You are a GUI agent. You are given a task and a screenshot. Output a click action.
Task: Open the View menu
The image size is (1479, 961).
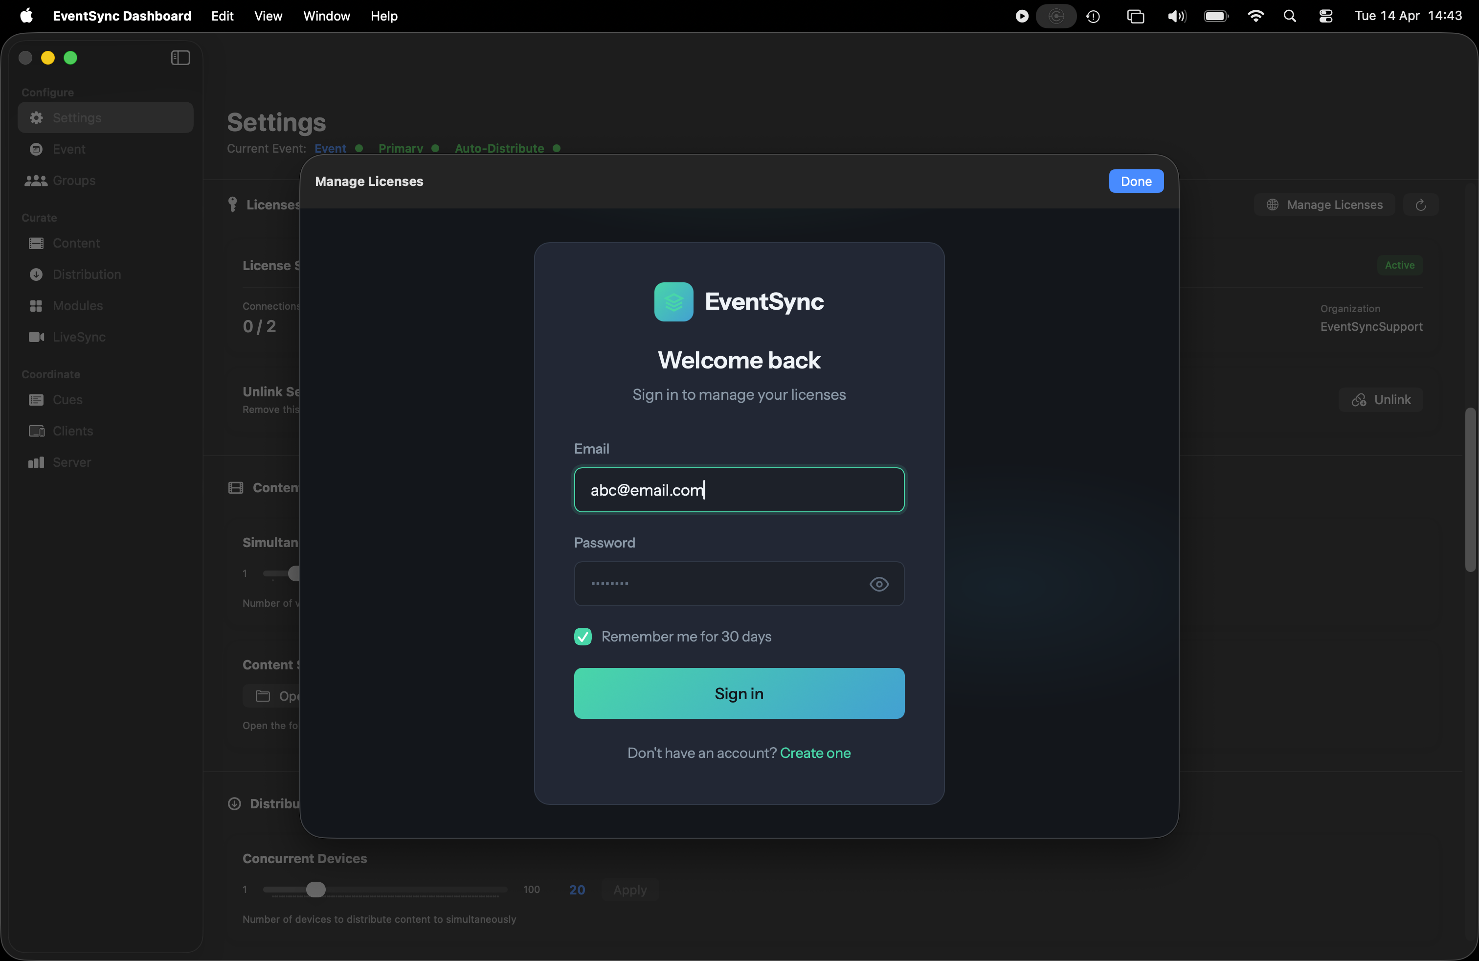click(x=269, y=16)
